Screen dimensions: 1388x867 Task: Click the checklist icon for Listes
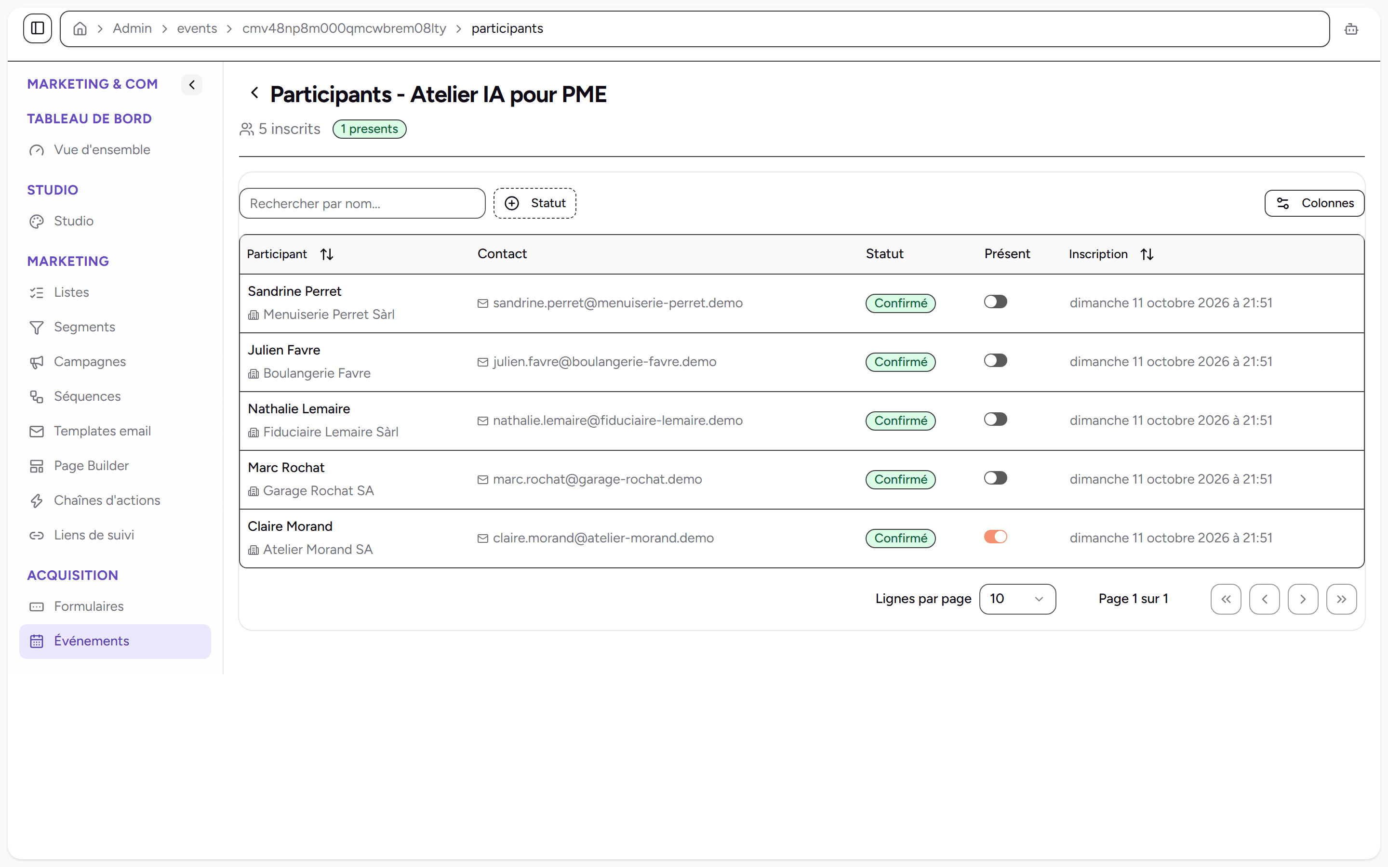pyautogui.click(x=37, y=292)
